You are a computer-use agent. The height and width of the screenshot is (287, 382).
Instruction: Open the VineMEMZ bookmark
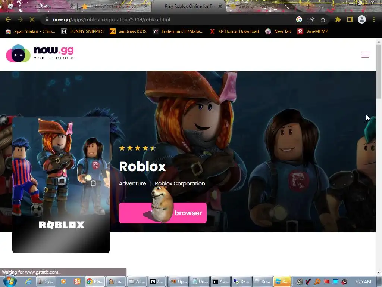tap(313, 31)
